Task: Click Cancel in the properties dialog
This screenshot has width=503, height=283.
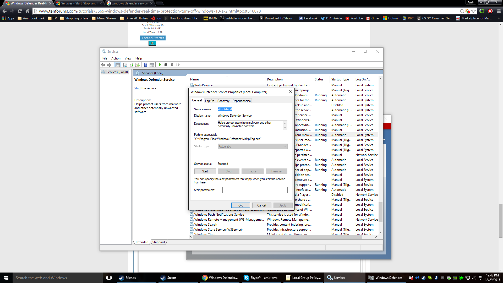Action: click(261, 205)
